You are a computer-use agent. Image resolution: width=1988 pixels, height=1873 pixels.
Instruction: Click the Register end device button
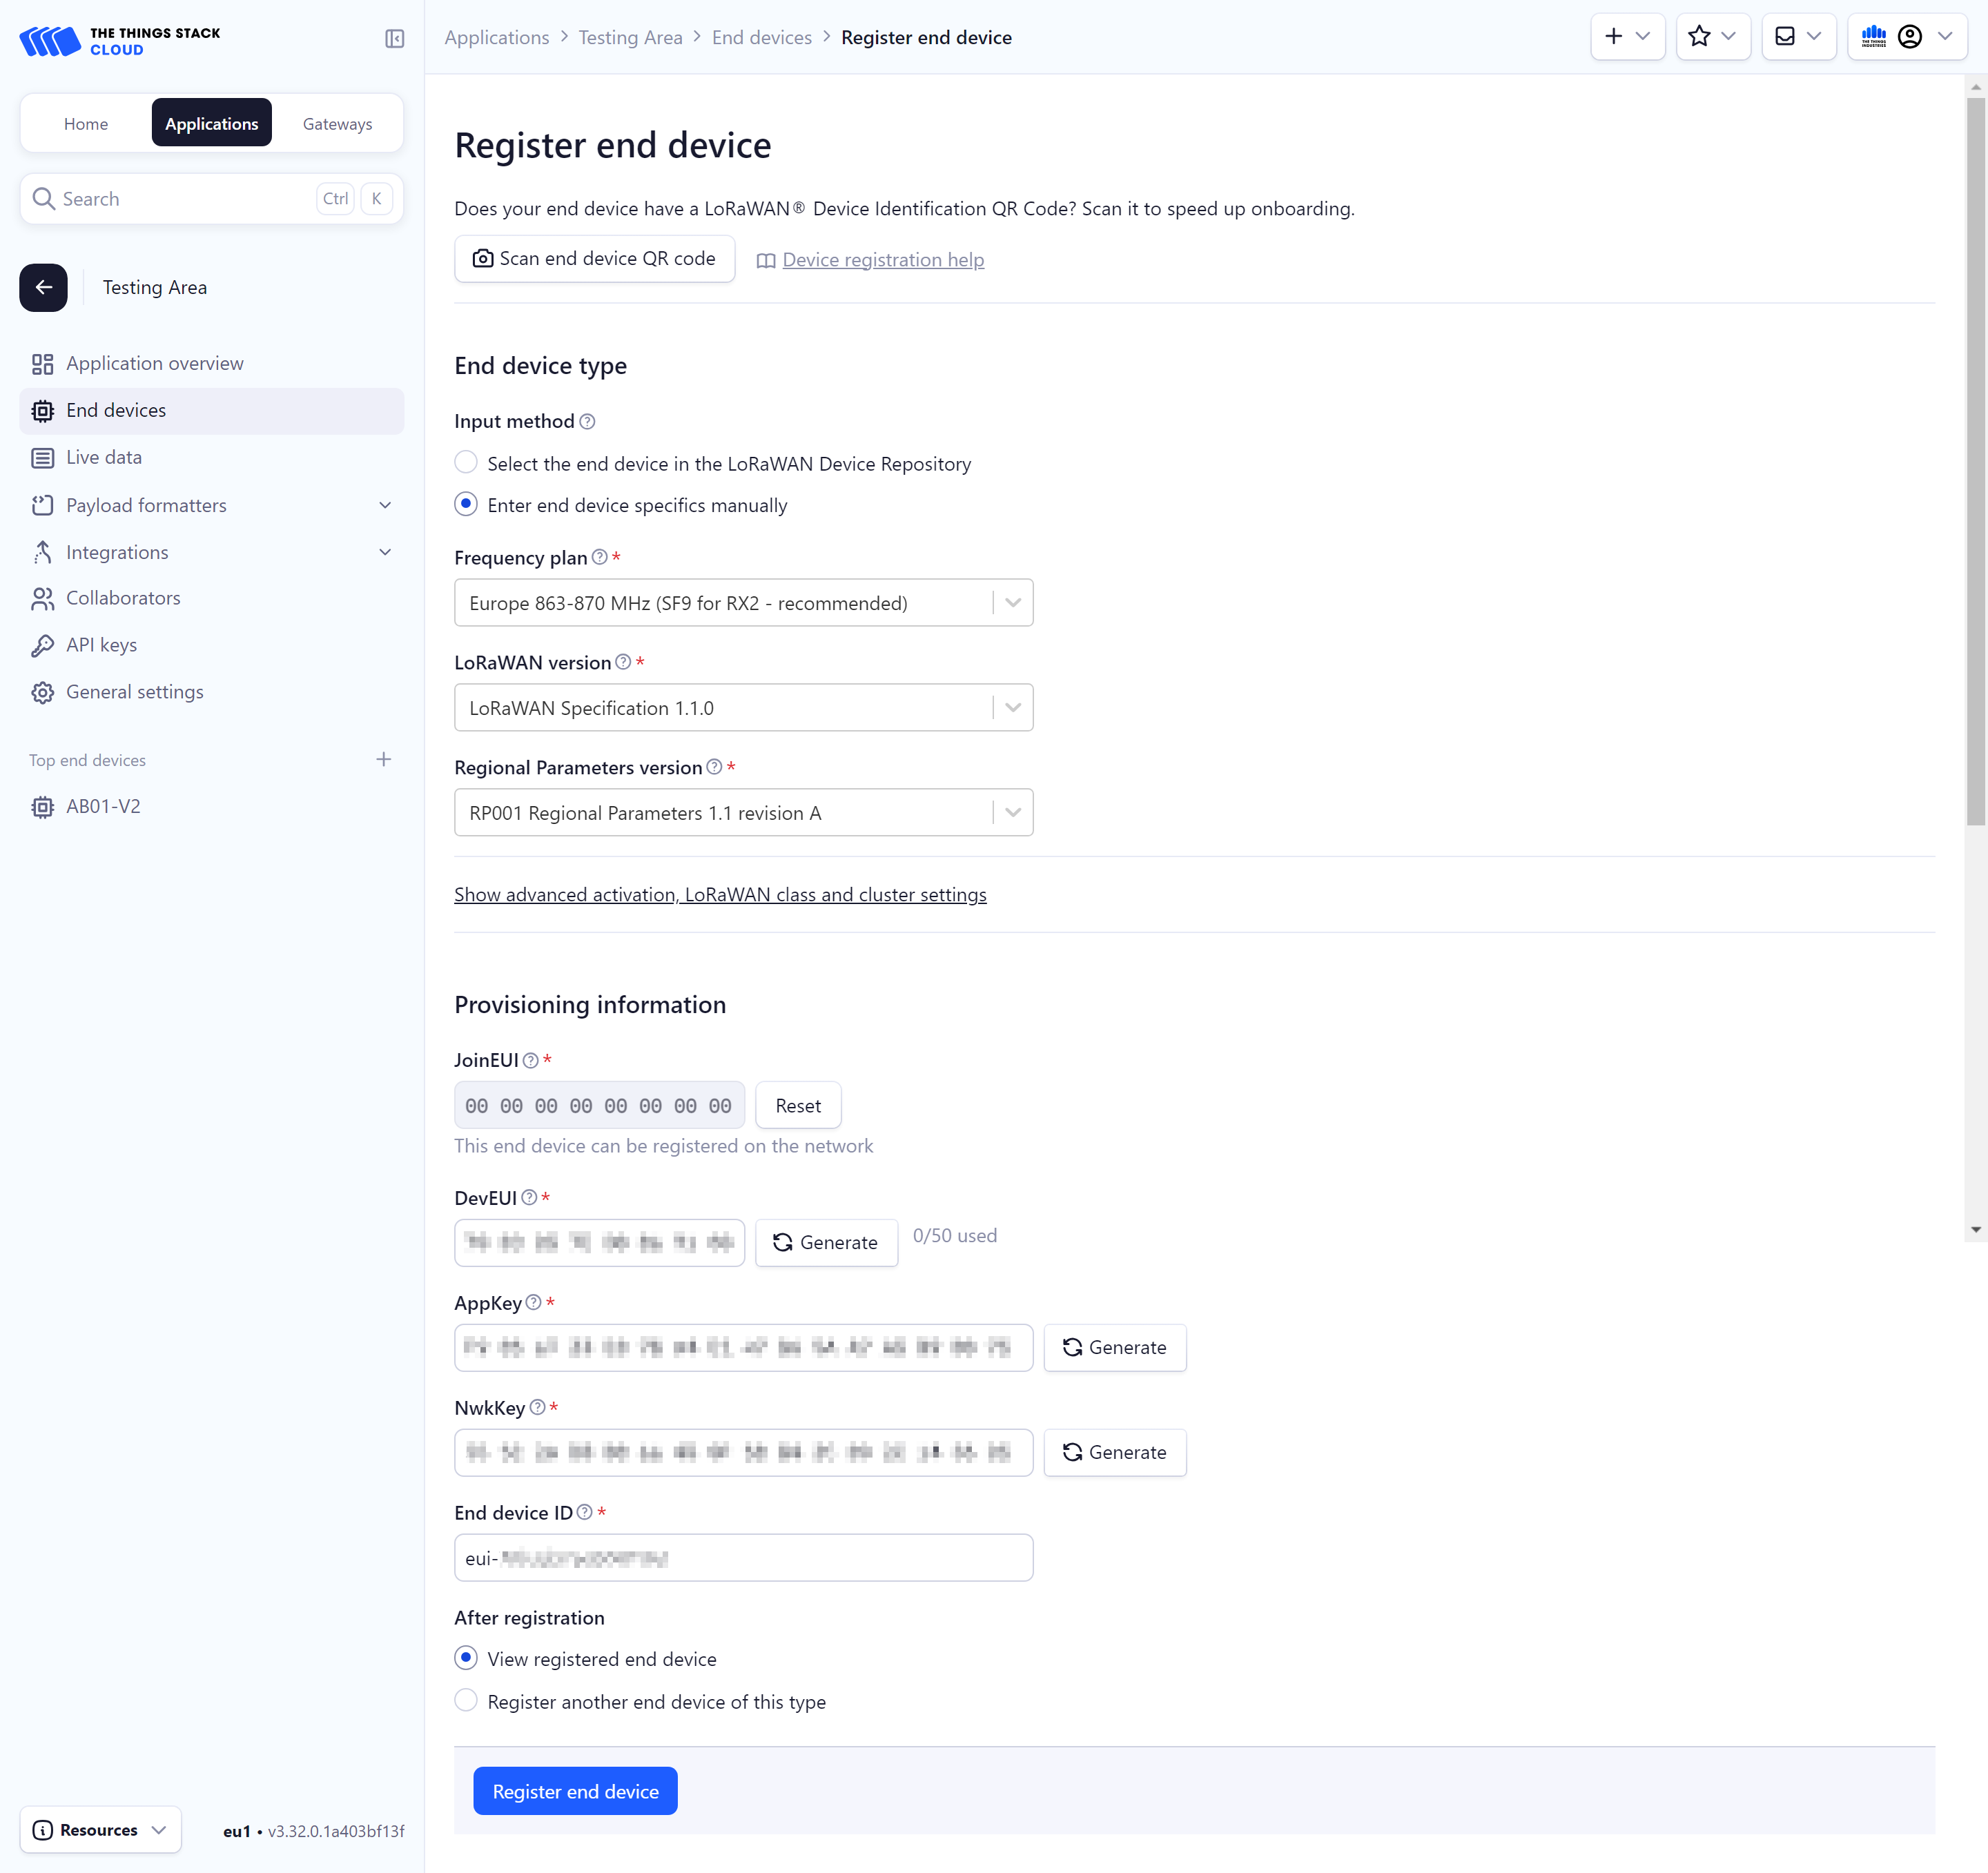(x=575, y=1790)
